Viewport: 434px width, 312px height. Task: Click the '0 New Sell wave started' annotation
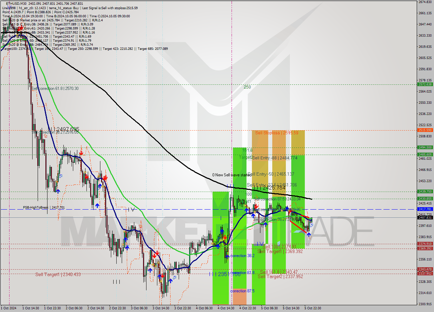point(232,175)
